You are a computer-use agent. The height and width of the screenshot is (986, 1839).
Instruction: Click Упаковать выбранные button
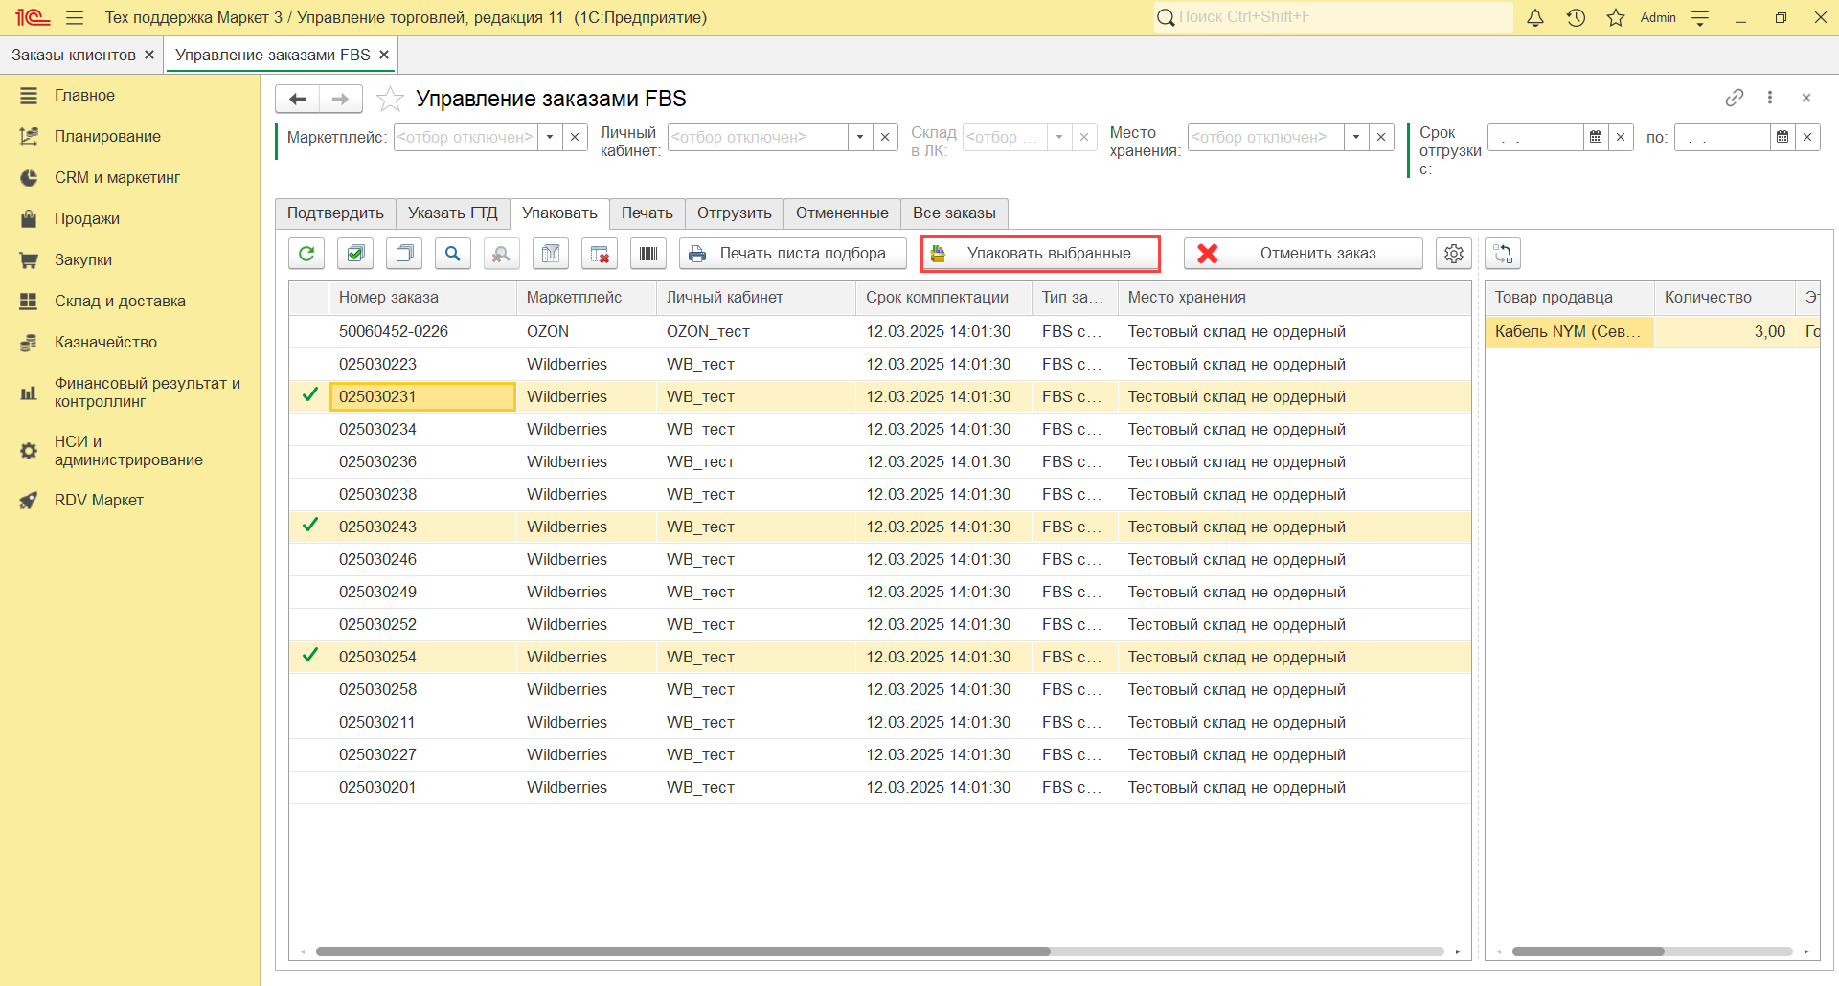tap(1040, 254)
